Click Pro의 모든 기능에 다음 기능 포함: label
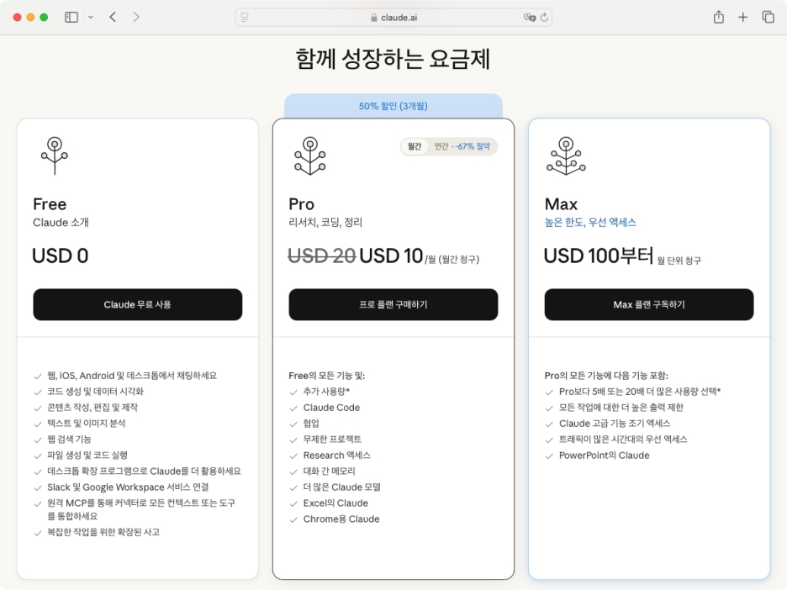Viewport: 787px width, 590px height. click(x=606, y=376)
